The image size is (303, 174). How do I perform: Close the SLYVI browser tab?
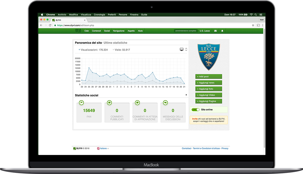tap(85, 20)
